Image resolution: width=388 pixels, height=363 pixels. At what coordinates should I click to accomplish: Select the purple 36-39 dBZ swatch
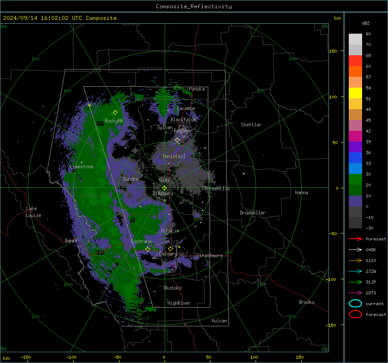tap(355, 147)
